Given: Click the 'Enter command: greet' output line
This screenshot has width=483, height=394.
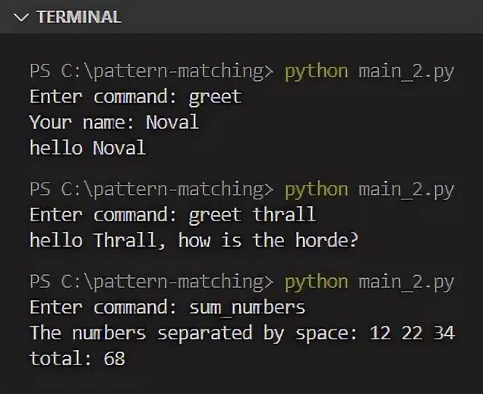Looking at the screenshot, I should coord(135,97).
